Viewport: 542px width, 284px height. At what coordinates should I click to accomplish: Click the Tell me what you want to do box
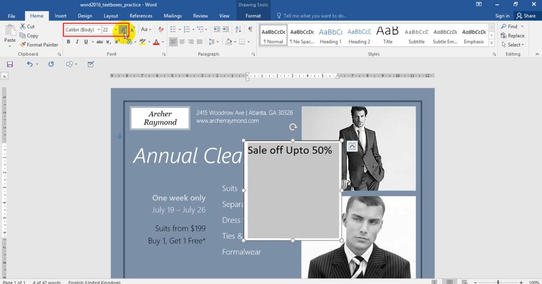coord(312,16)
